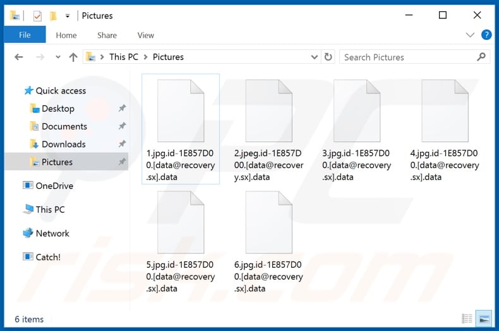This screenshot has height=331, width=499.
Task: Open the address bar history dropdown
Action: (x=315, y=57)
